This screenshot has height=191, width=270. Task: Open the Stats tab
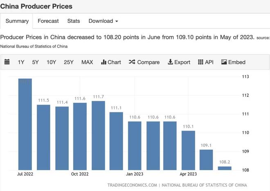(x=74, y=21)
